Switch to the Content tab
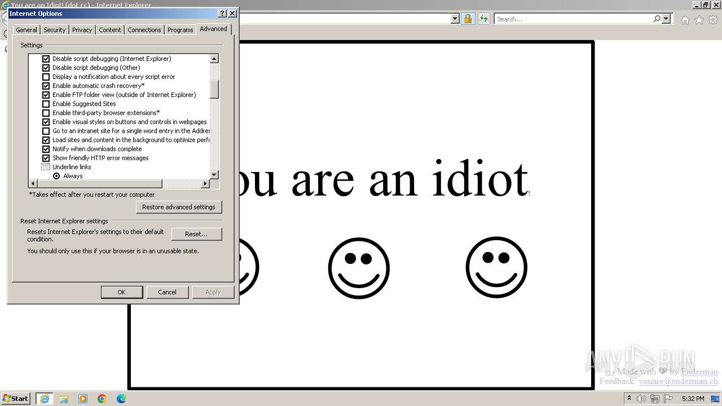This screenshot has height=406, width=722. pos(110,30)
